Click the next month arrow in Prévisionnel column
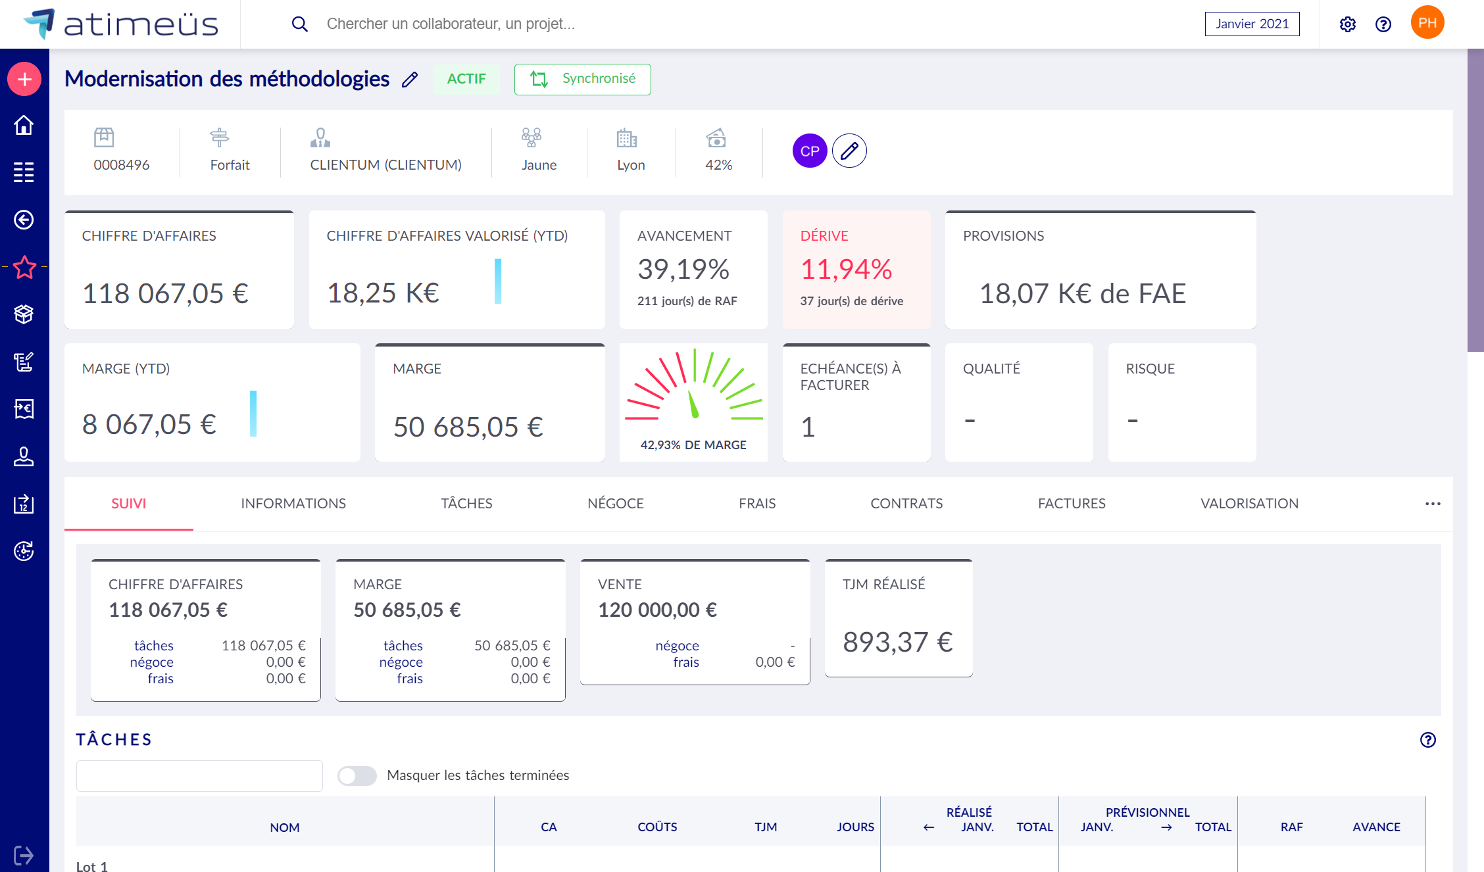Viewport: 1484px width, 872px height. click(1166, 827)
